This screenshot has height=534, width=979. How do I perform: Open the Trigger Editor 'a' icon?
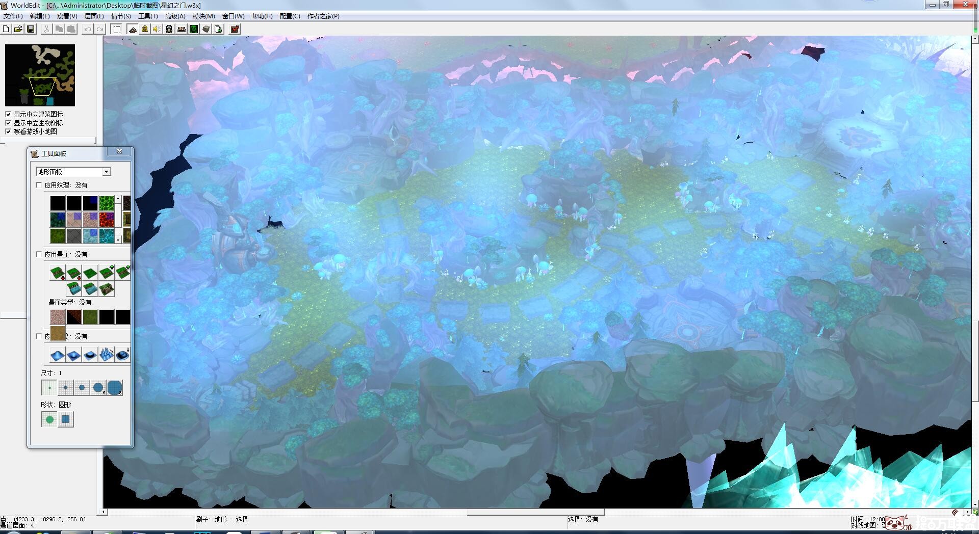[x=145, y=29]
